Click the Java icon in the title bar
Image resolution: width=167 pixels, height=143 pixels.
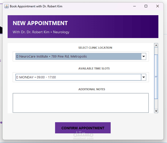click(x=7, y=6)
